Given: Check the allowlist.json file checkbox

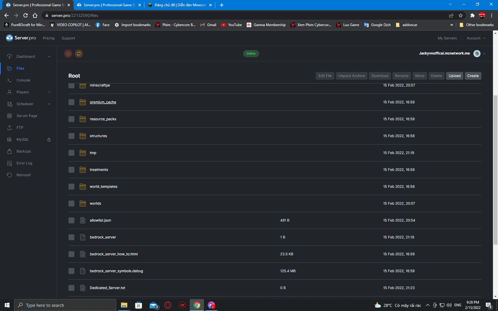Looking at the screenshot, I should point(71,220).
